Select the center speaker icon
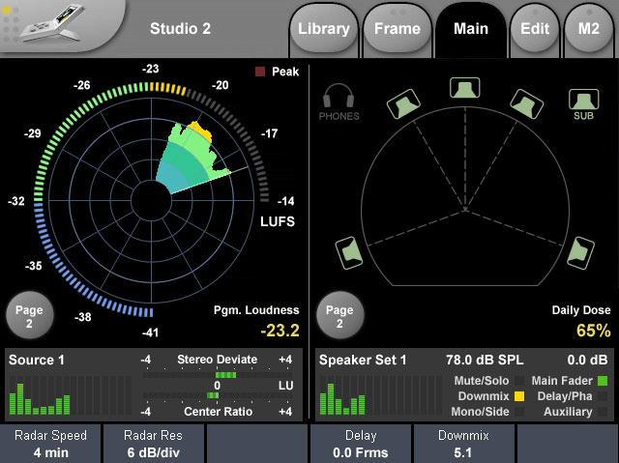The image size is (619, 463). click(x=465, y=88)
